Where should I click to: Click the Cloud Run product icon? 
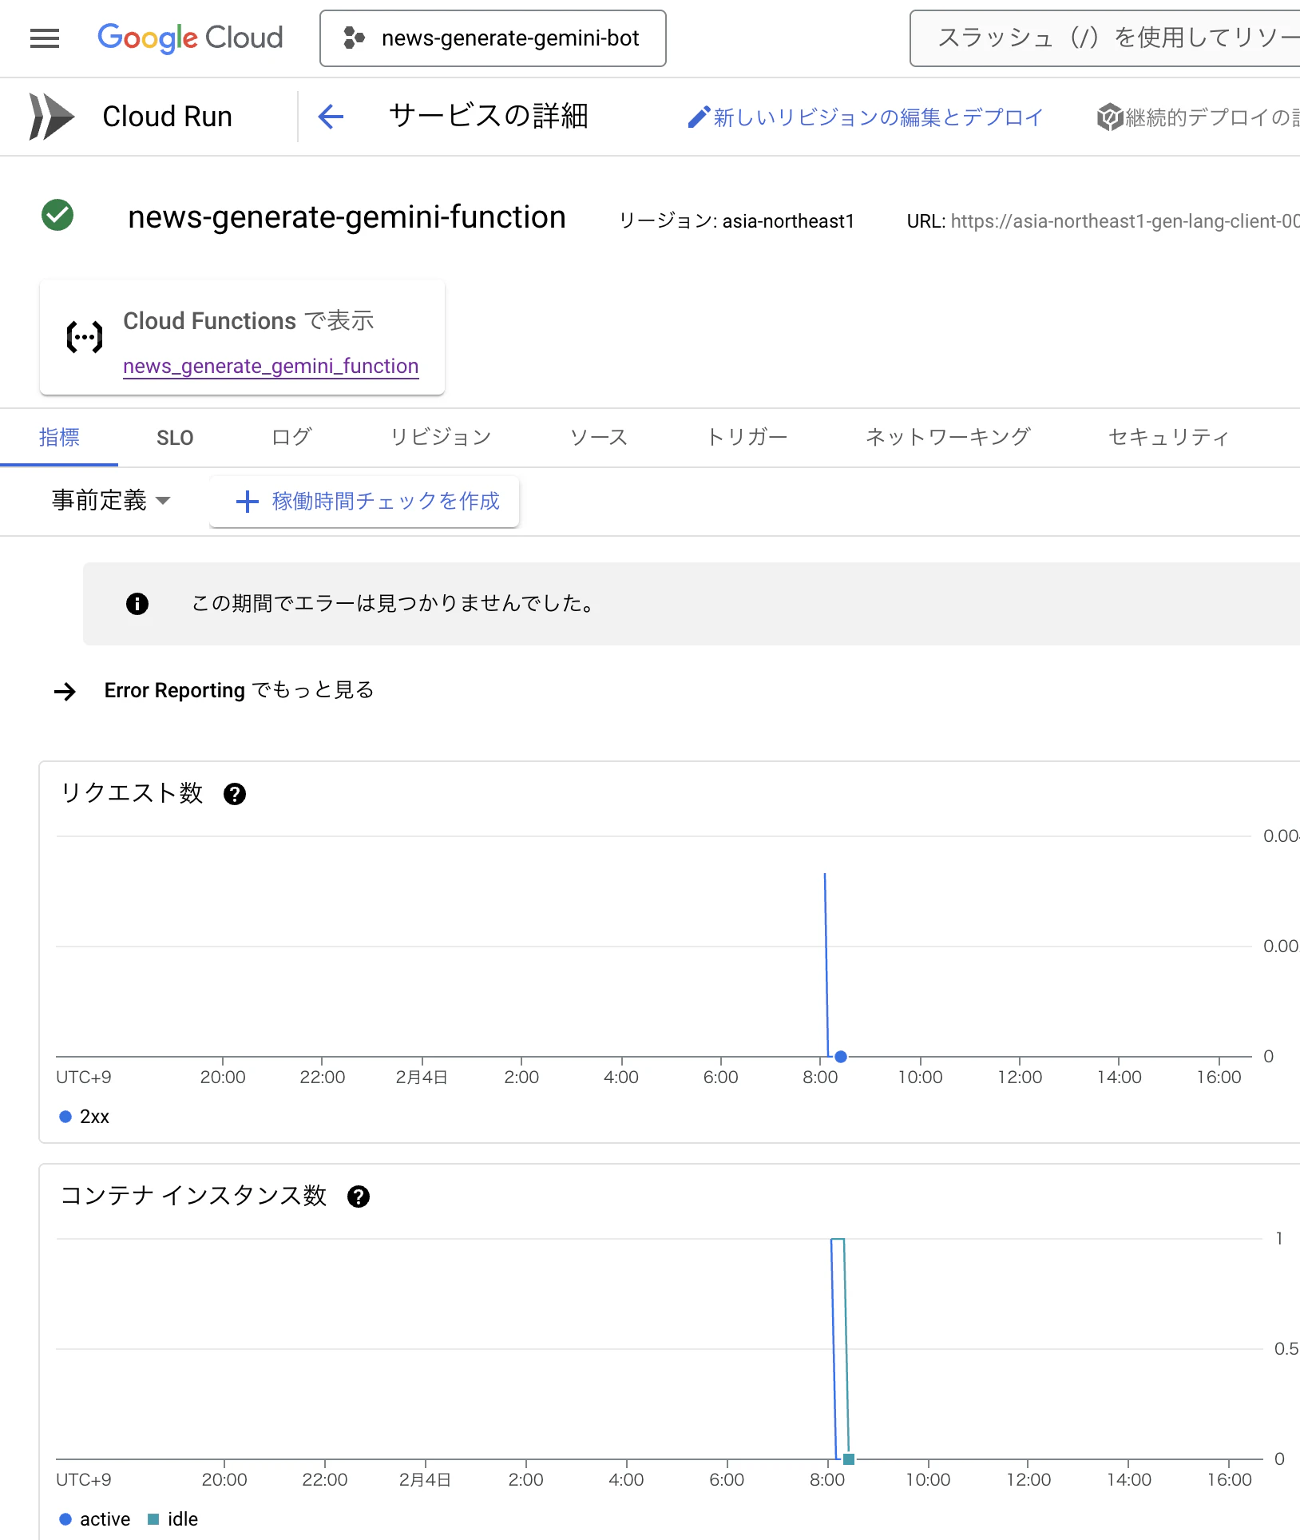click(52, 117)
